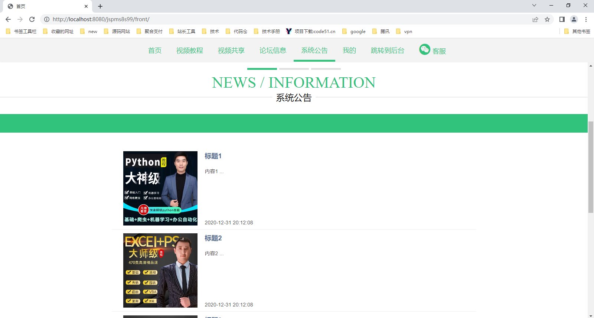Click the scrollbar down arrow
The image size is (594, 318).
click(x=591, y=316)
